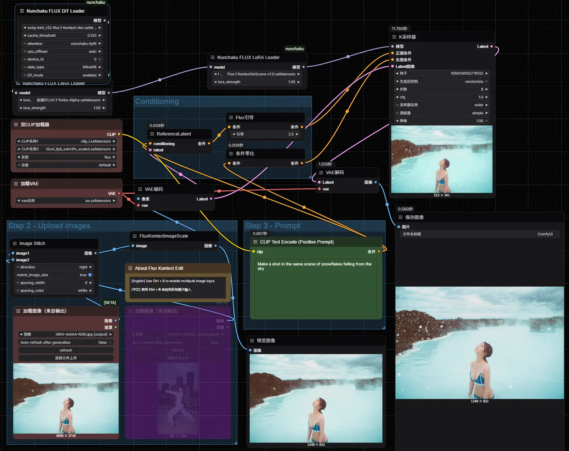Click the 预览图像 node menu icon

(x=252, y=341)
